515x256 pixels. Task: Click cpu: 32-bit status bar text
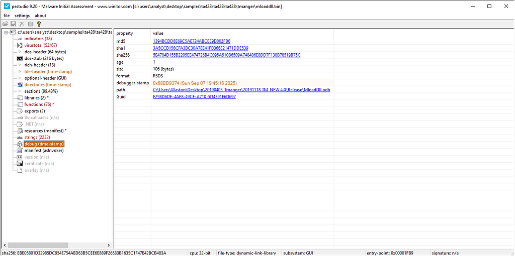[x=200, y=253]
